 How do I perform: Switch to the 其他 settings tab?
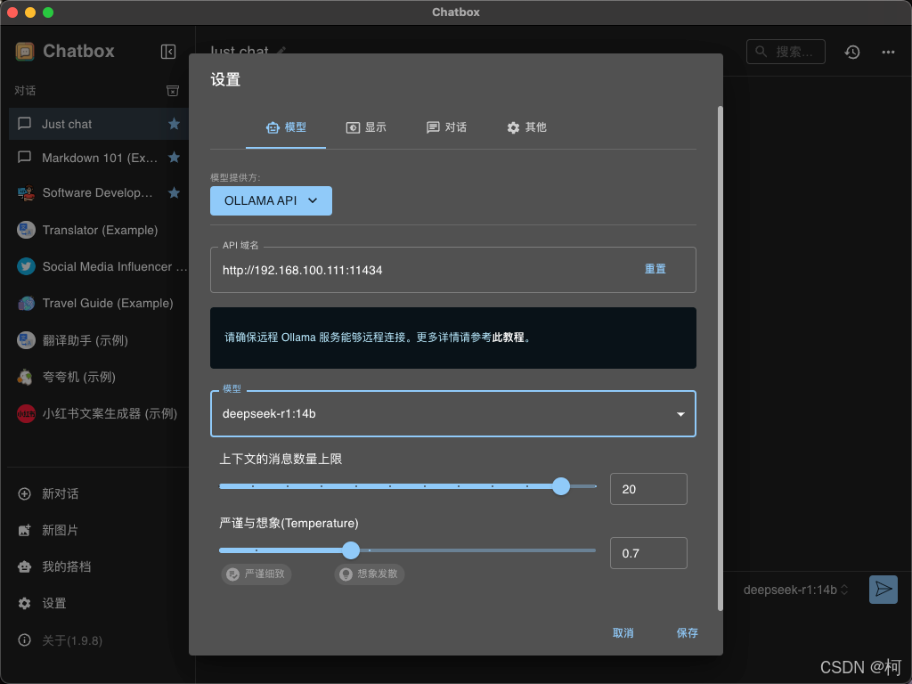tap(526, 127)
